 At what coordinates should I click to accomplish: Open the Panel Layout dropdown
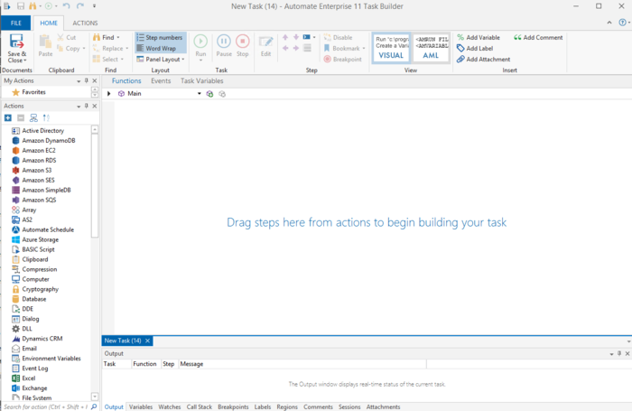[x=183, y=60]
